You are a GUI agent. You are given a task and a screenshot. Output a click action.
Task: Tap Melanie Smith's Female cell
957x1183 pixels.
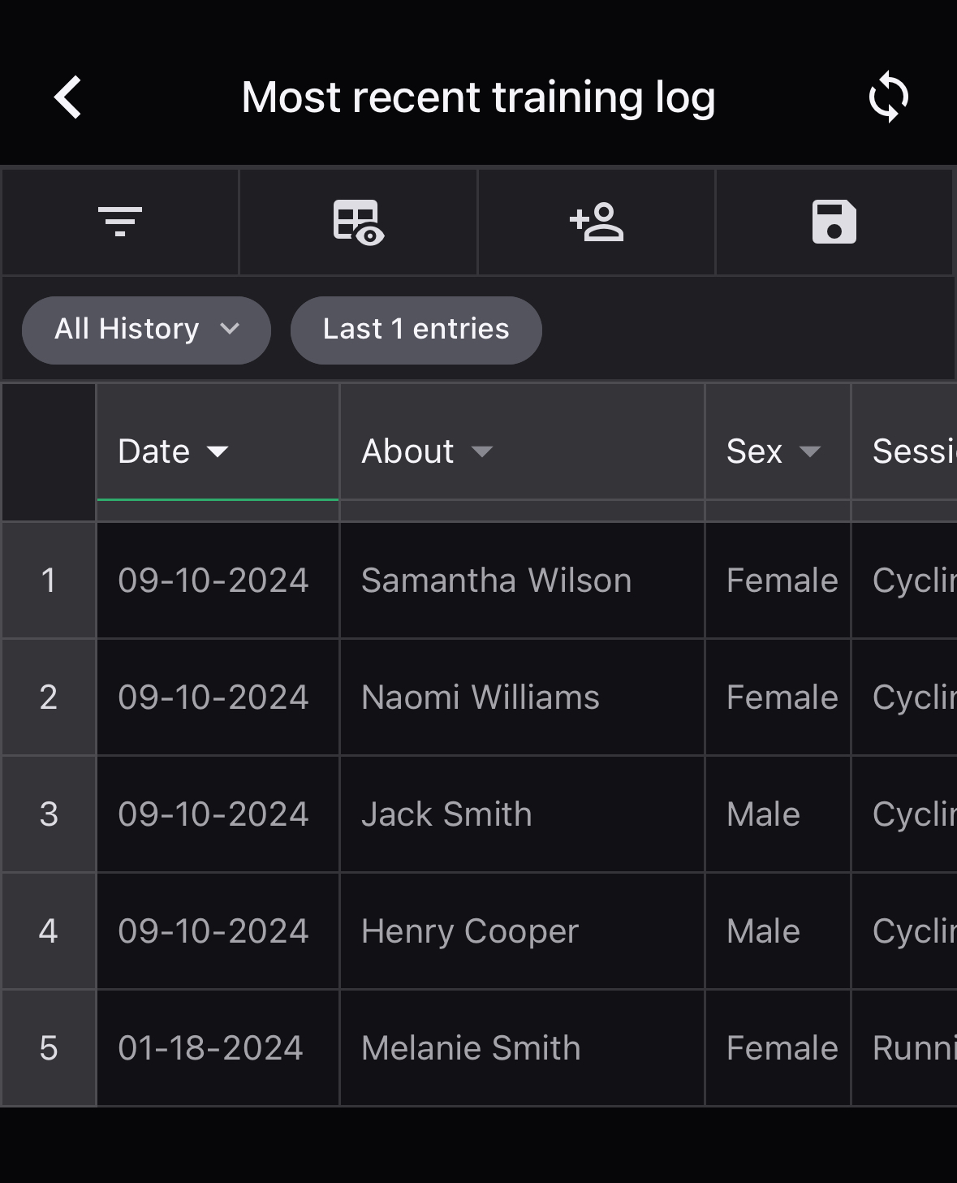(781, 1048)
